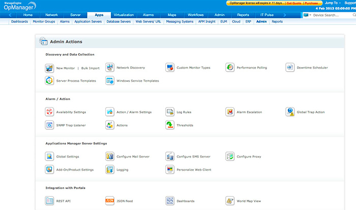Click the Dashboards portal icon
Image resolution: width=356 pixels, height=210 pixels.
pyautogui.click(x=170, y=201)
